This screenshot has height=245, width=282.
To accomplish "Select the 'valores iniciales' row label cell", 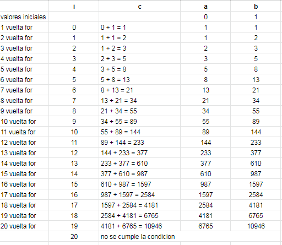I will pos(24,17).
